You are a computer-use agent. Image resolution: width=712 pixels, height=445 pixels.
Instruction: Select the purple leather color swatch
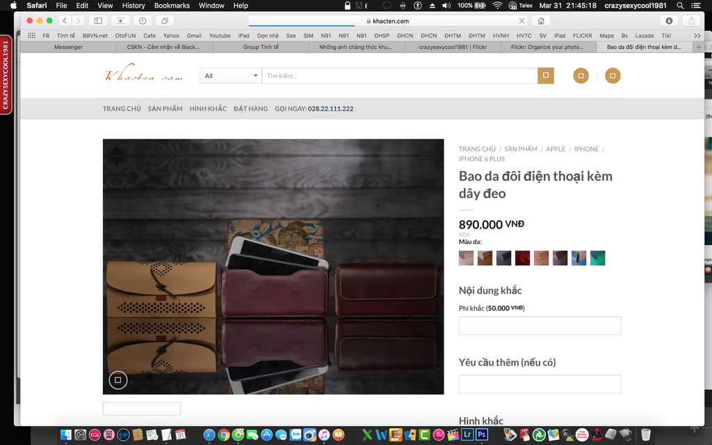click(560, 258)
